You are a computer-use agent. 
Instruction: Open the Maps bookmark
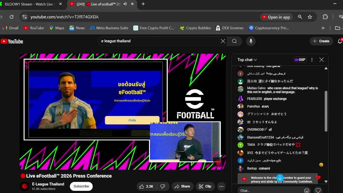pyautogui.click(x=57, y=28)
